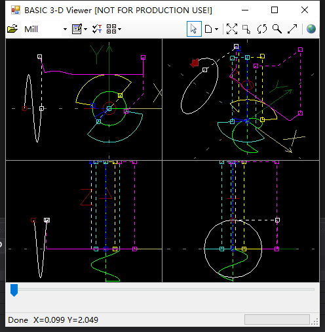Open the notepad edit options icon
Screen dimensions: 325x332
[x=77, y=29]
